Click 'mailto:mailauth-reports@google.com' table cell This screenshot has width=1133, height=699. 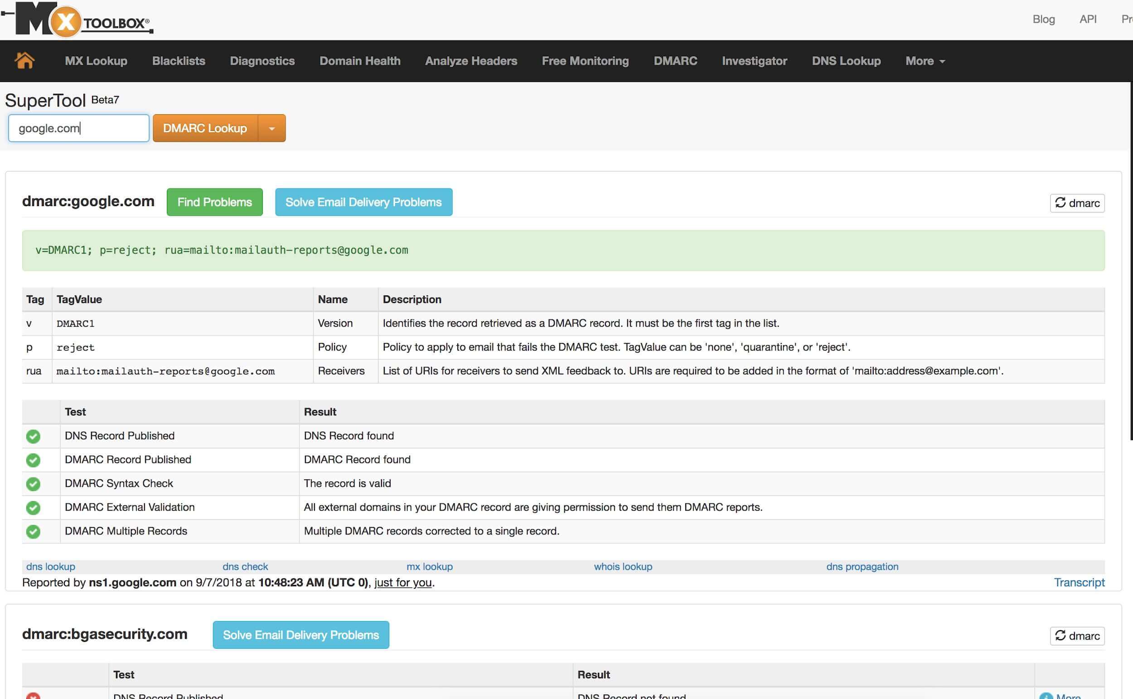tap(182, 371)
